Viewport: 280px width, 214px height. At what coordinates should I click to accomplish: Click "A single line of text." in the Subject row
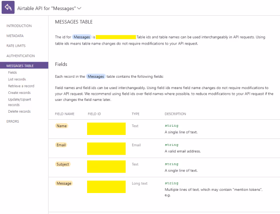(181, 170)
